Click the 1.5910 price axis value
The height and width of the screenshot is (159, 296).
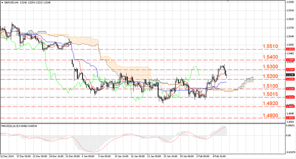tap(290, 10)
